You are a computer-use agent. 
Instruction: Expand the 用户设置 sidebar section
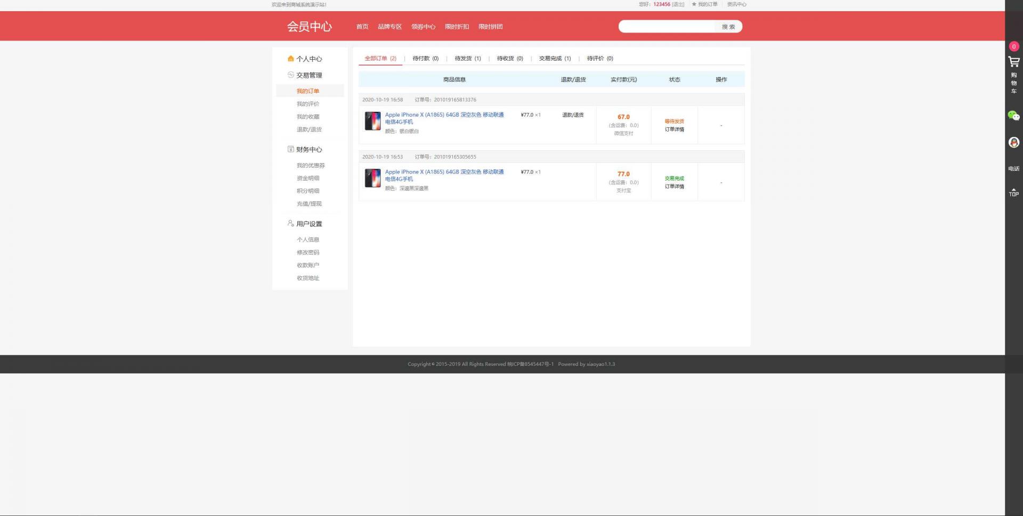click(x=308, y=224)
